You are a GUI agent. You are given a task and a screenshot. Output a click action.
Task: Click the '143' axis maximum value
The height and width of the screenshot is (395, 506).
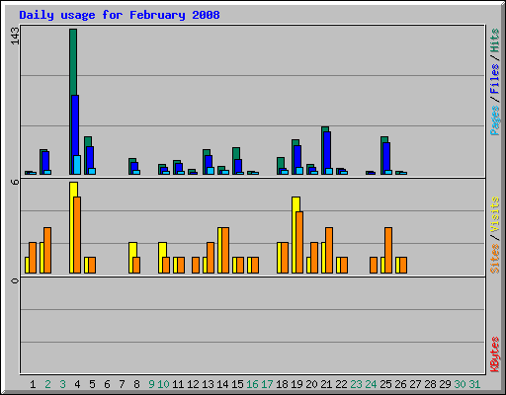15,37
